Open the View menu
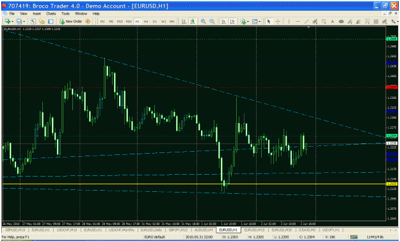This screenshot has height=241, width=400. [24, 13]
